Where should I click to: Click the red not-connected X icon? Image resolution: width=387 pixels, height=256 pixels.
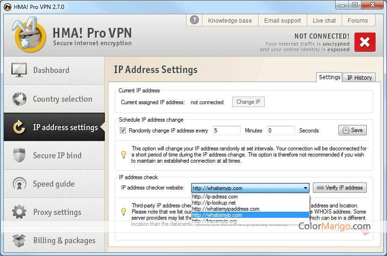[365, 42]
